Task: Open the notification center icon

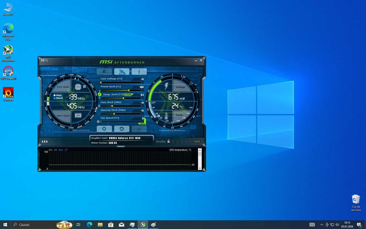Action: pyautogui.click(x=359, y=225)
